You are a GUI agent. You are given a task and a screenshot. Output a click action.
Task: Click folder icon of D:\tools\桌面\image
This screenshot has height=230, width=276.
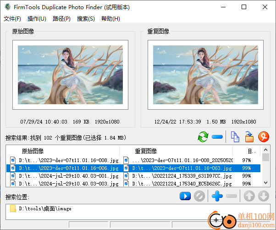(13, 208)
